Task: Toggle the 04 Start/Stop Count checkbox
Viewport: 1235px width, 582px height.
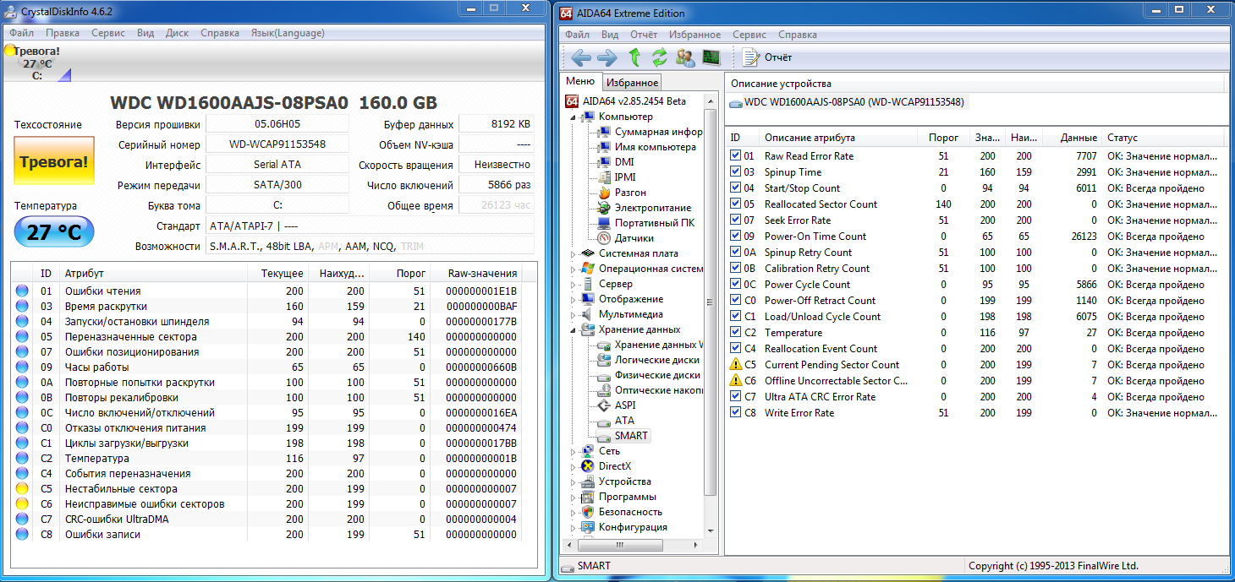Action: click(x=736, y=188)
